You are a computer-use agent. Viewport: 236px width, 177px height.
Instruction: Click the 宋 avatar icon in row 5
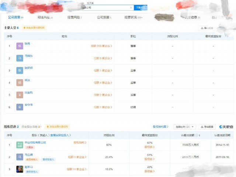pyautogui.click(x=20, y=95)
